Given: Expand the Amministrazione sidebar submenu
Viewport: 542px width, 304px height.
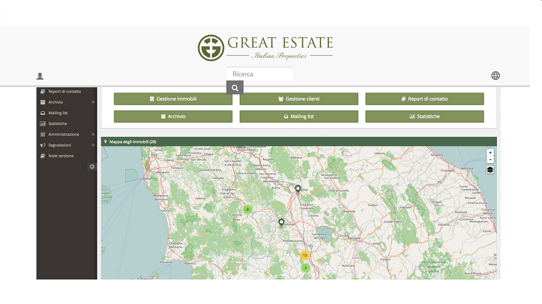Looking at the screenshot, I should [93, 134].
